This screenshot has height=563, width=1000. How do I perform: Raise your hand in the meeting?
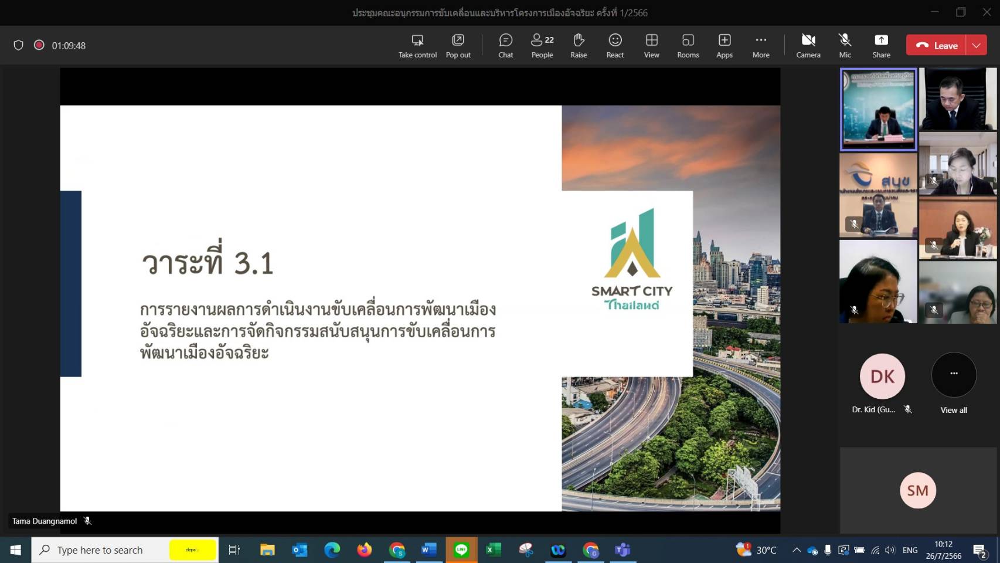[x=579, y=46]
